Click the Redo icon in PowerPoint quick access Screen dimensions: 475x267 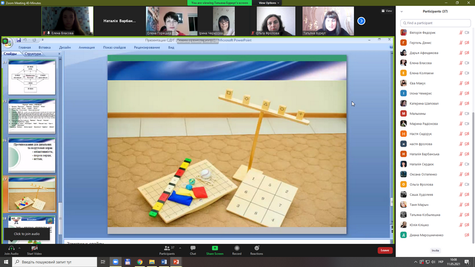34,40
